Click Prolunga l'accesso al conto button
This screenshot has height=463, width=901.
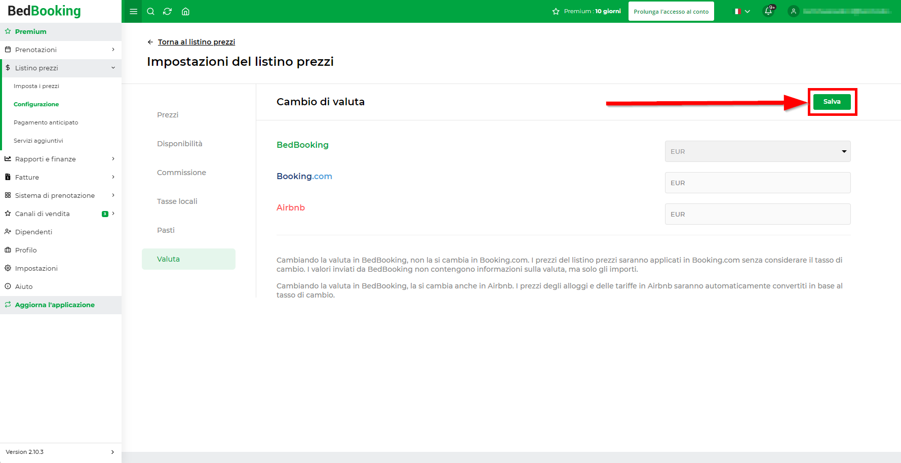[671, 11]
